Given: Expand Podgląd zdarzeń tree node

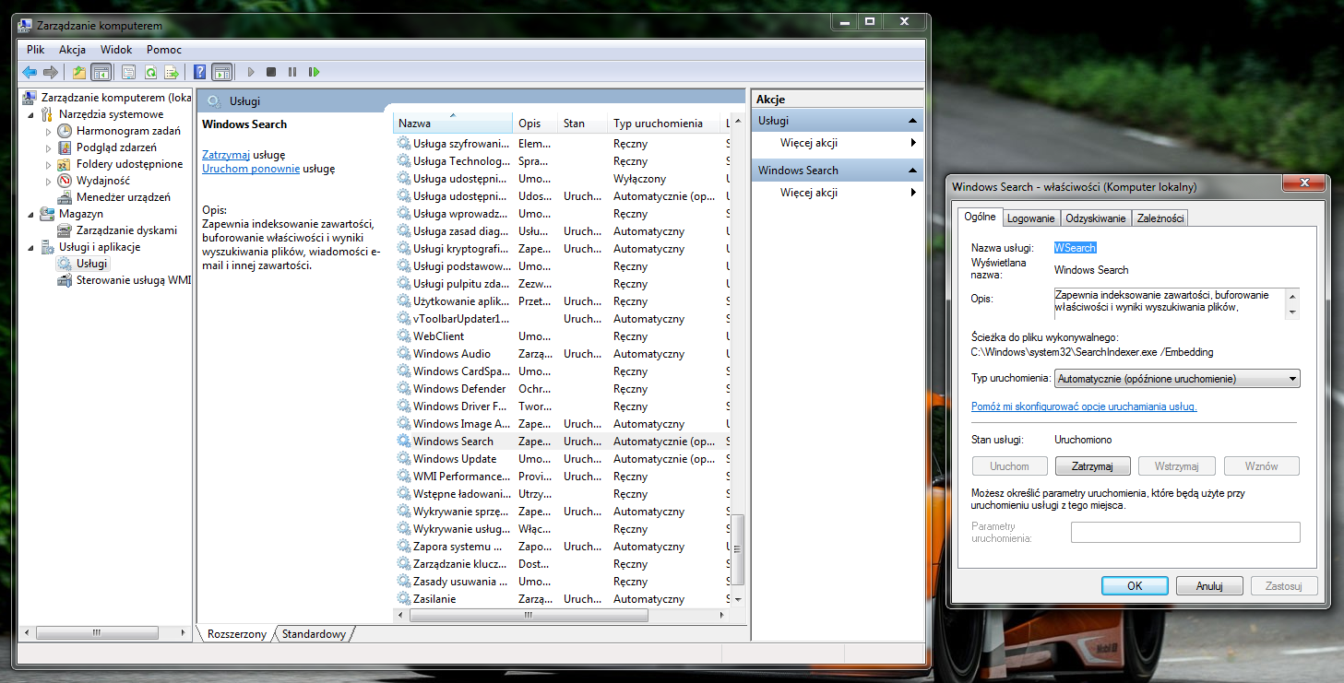Looking at the screenshot, I should click(49, 148).
